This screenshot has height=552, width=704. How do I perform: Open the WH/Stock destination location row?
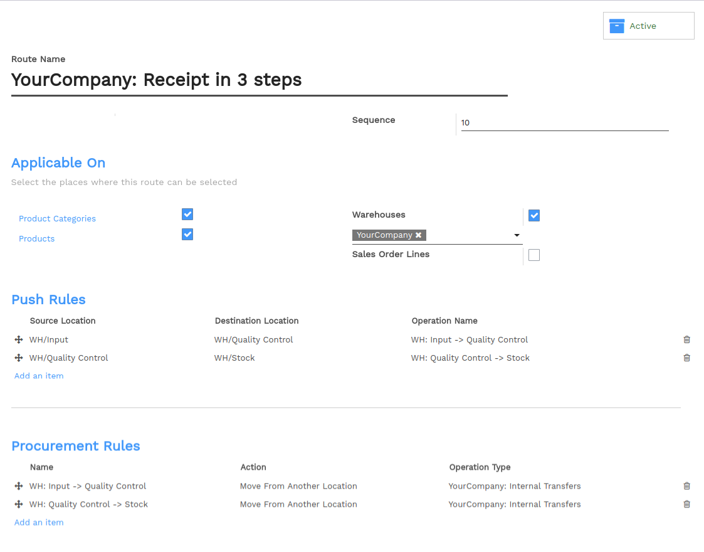(x=234, y=358)
